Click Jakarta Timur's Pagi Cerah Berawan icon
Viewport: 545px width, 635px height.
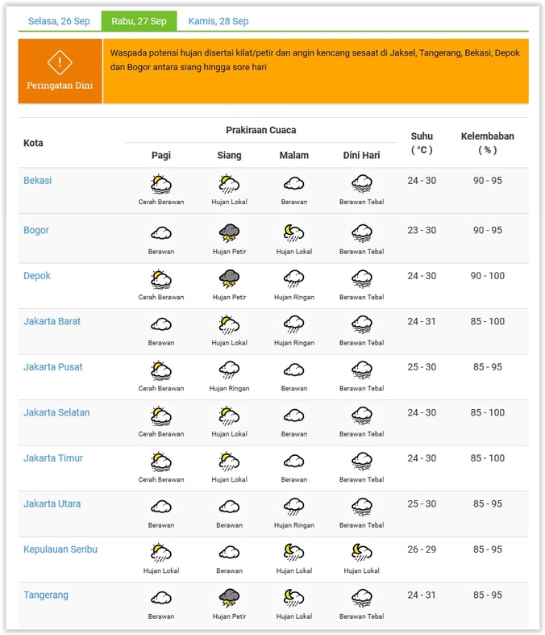coord(161,462)
